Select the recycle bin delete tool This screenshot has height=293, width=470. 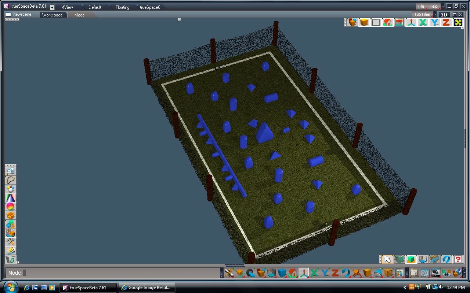(x=10, y=259)
